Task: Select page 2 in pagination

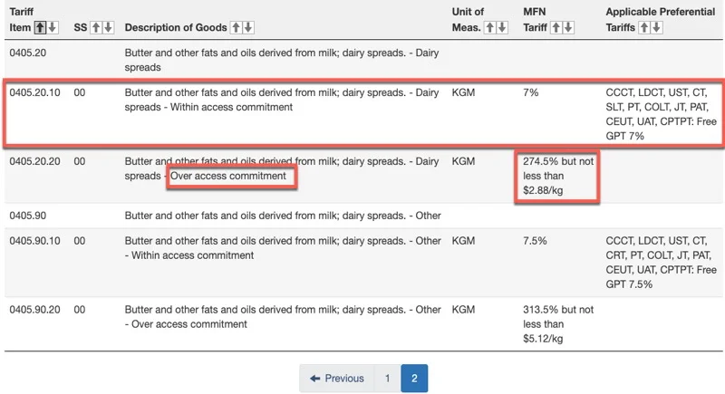Action: [x=414, y=379]
